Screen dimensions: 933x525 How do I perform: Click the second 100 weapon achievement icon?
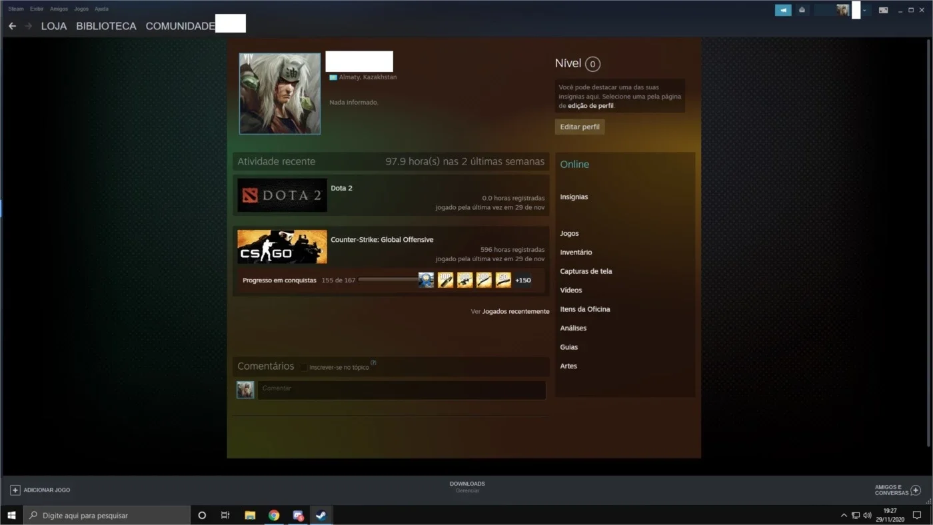click(x=465, y=280)
